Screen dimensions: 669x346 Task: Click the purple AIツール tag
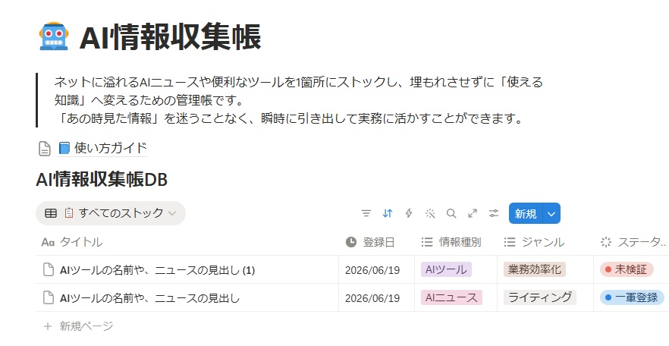tap(446, 269)
